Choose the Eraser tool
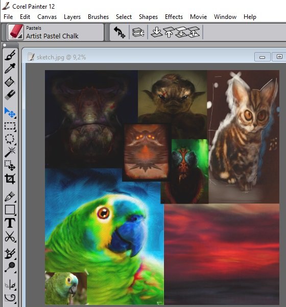286x307 pixels. pyautogui.click(x=10, y=95)
